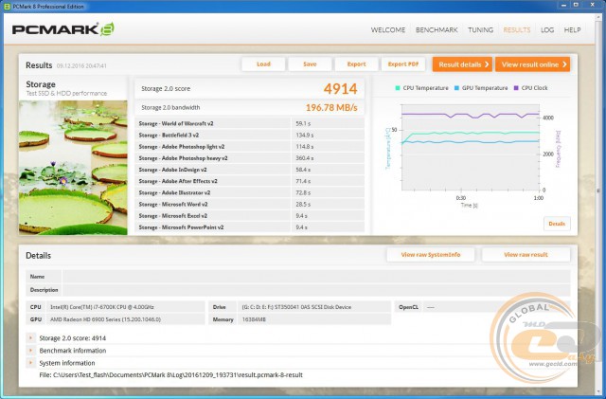
Task: Select Storage - Microsoft Excel v2 row
Action: 249,215
